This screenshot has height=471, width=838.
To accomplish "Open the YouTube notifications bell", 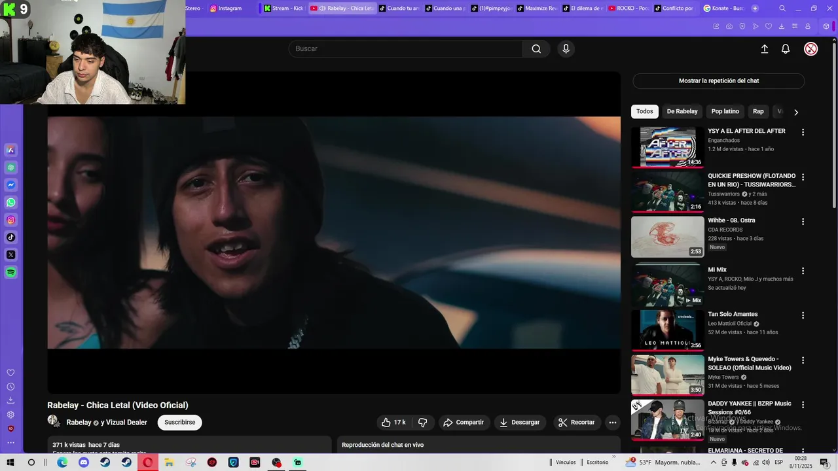I will [x=786, y=49].
